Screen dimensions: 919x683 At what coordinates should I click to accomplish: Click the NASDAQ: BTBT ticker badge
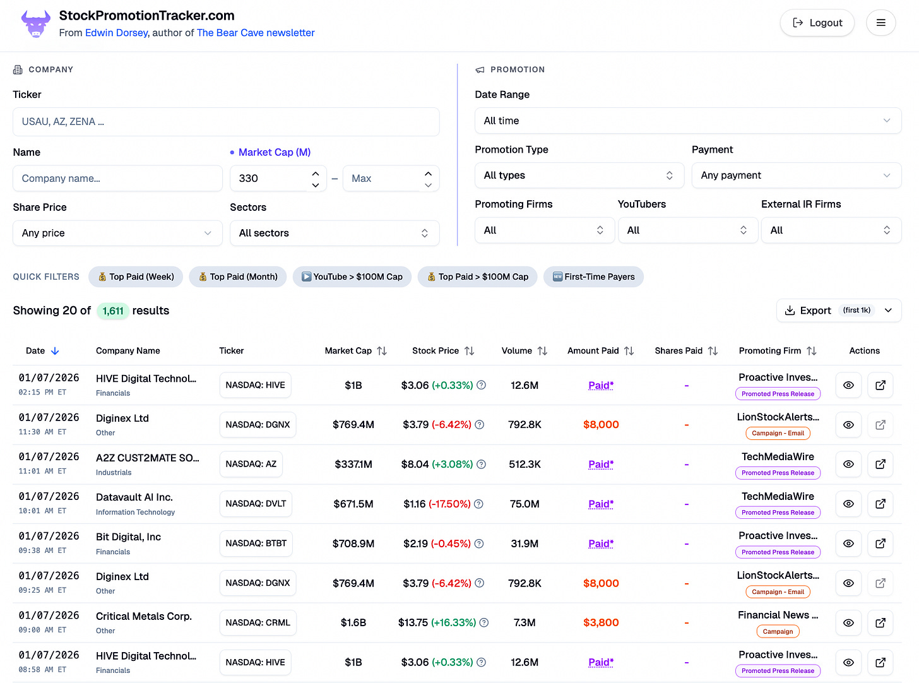click(256, 543)
